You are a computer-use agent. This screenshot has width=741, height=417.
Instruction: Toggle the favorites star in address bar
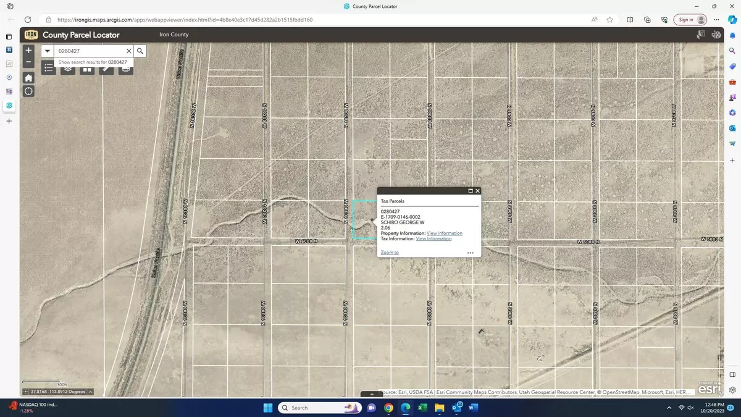click(x=609, y=20)
